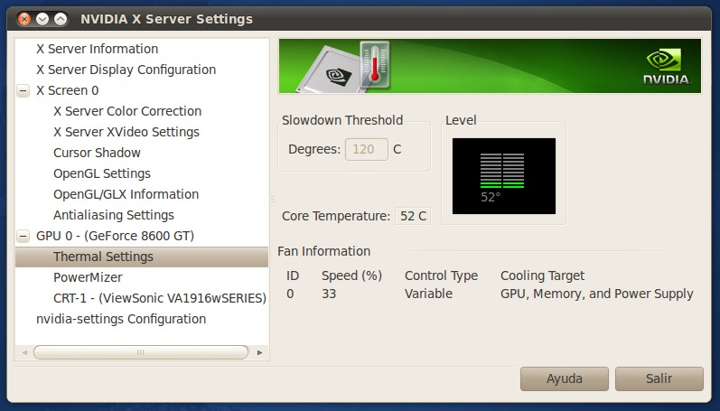Screen dimensions: 720x411
Task: Collapse the X Screen 0 tree node
Action: 23,91
